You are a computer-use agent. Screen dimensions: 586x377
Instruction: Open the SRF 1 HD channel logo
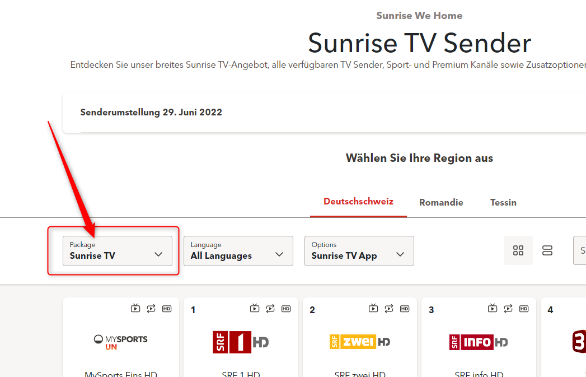241,342
